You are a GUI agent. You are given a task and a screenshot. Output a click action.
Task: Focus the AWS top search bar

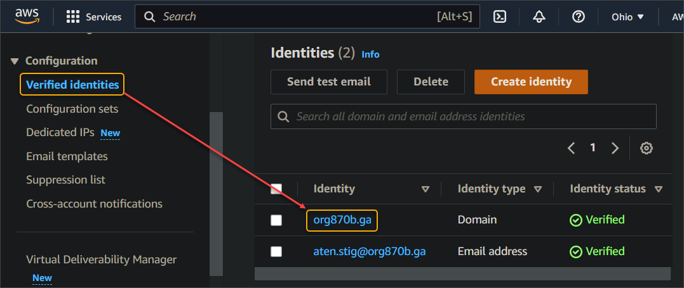(307, 16)
